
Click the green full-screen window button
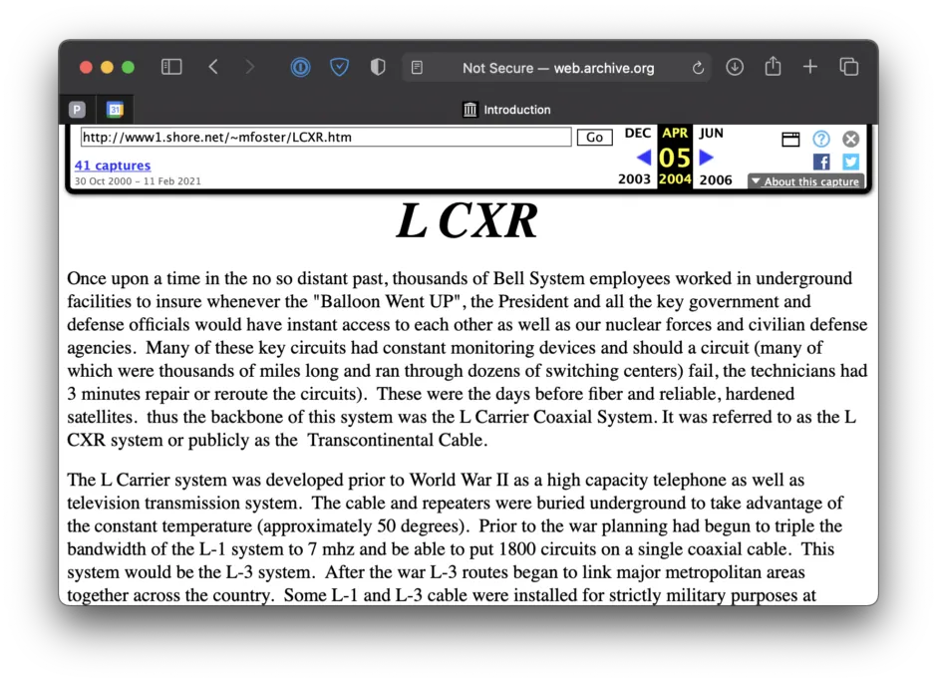128,67
